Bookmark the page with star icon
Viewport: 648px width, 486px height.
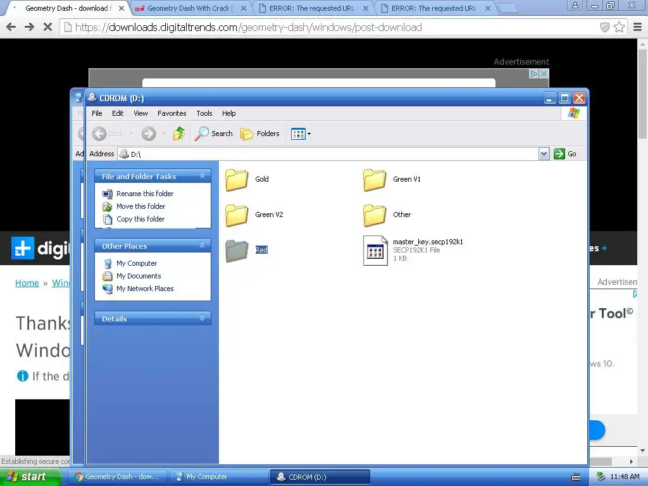tap(619, 27)
